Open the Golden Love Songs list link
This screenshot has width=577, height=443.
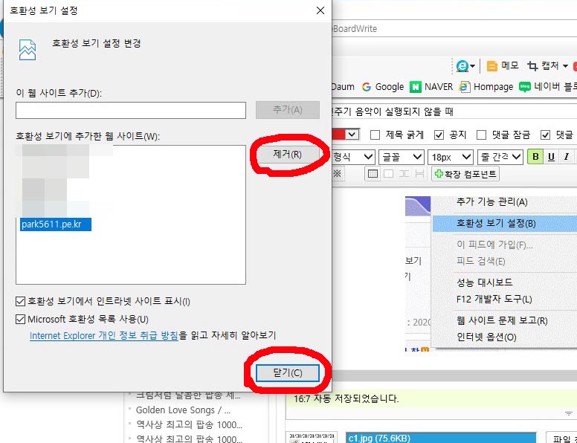[183, 410]
